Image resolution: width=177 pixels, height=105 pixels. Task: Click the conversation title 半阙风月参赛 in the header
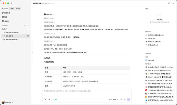(x=37, y=3)
